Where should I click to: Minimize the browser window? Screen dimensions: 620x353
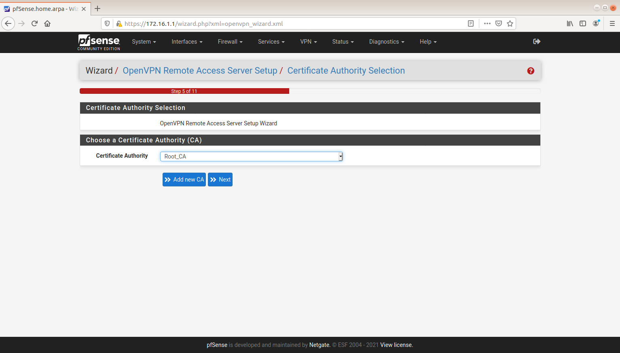coord(597,8)
